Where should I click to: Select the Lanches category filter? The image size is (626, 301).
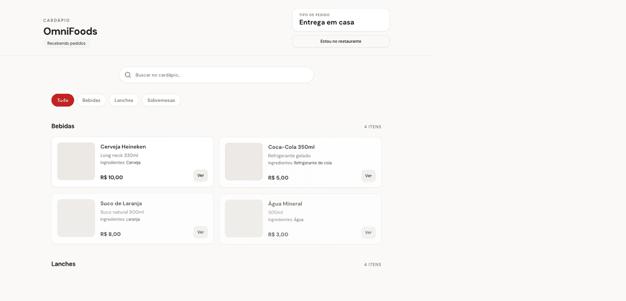click(124, 101)
